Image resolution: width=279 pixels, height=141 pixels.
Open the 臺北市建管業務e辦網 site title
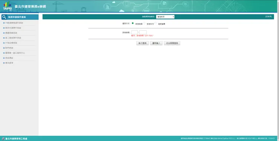[30, 6]
